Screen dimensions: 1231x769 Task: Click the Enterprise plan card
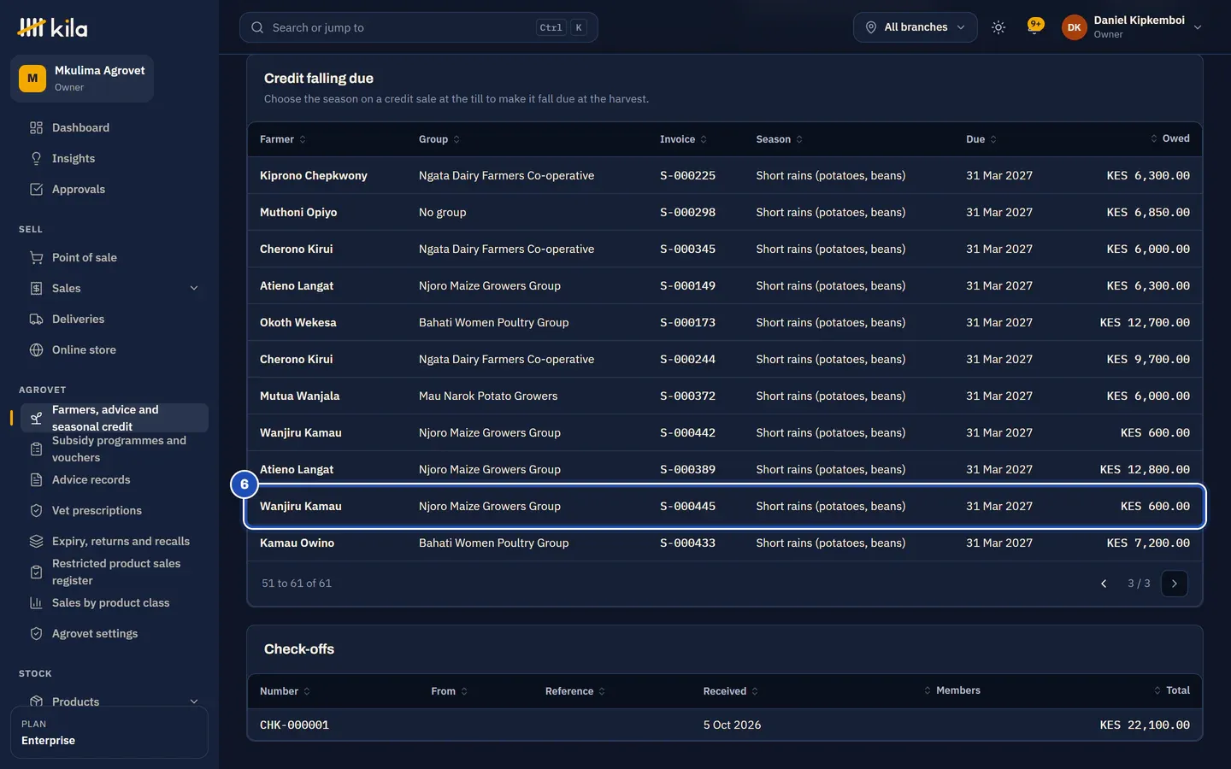pyautogui.click(x=109, y=732)
